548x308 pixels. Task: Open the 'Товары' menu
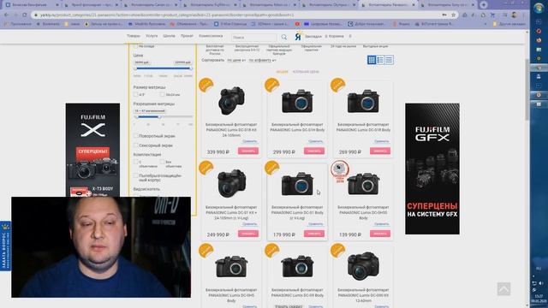pos(134,36)
